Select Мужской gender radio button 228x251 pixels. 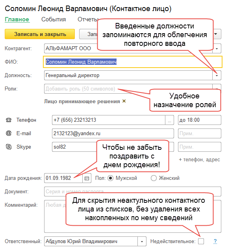[x=110, y=178]
